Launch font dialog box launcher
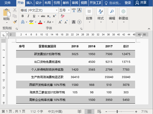This screenshot has width=153, height=114. (x=81, y=29)
